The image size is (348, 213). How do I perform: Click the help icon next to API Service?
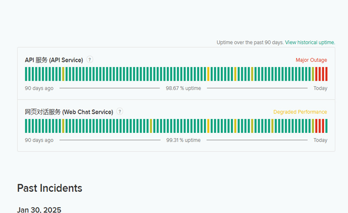pyautogui.click(x=89, y=59)
